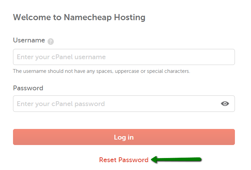Screen dimensions: 251x170
Task: Toggle password visibility with the eye icon
Action: 225,104
